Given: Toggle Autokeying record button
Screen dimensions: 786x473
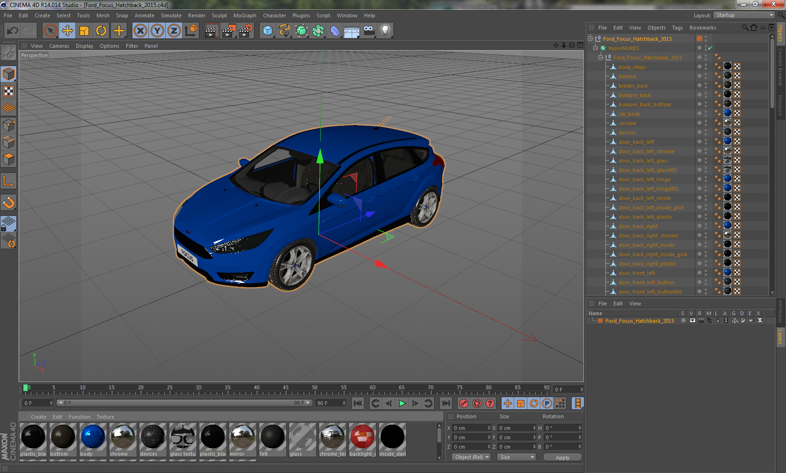Looking at the screenshot, I should 477,403.
